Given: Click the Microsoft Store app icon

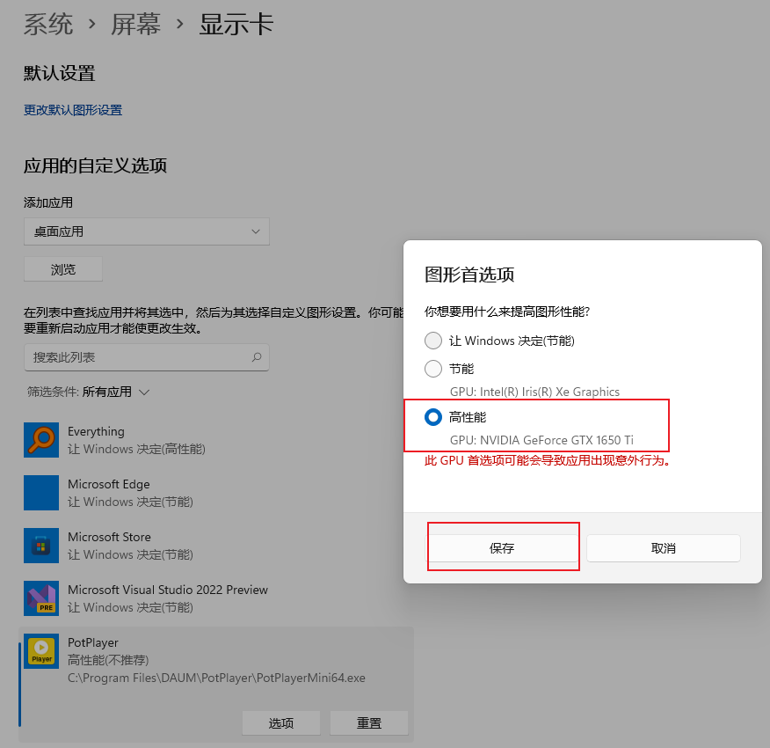Looking at the screenshot, I should click(x=41, y=546).
